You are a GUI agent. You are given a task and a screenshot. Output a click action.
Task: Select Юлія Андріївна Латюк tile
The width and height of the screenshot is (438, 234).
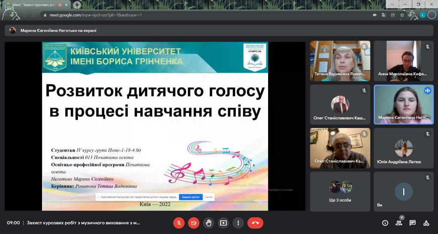pos(404,148)
